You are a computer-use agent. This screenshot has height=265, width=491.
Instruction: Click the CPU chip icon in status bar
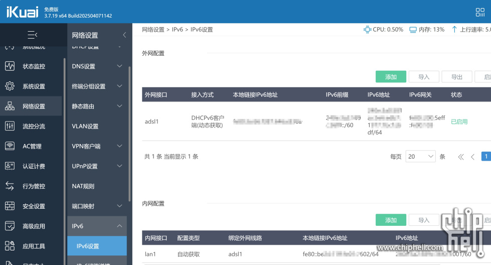pos(367,30)
